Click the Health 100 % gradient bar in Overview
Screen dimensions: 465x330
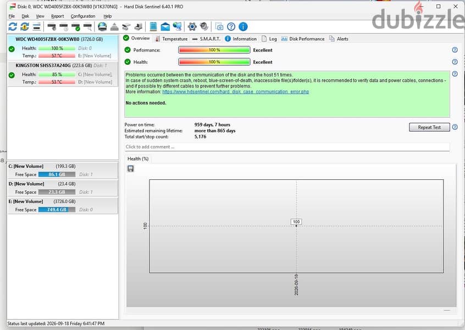pos(214,62)
